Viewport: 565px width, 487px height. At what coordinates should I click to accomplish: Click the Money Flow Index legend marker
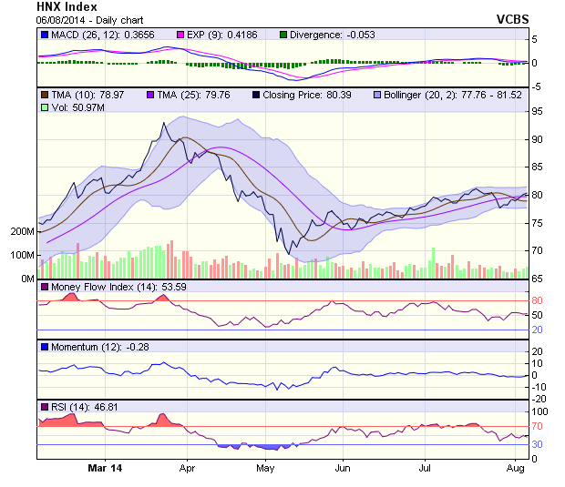[44, 288]
